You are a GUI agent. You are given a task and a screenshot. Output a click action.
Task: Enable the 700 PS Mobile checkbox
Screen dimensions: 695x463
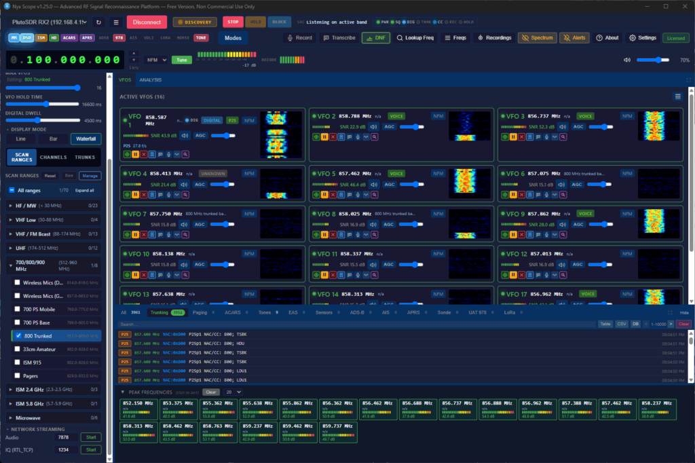tap(17, 309)
